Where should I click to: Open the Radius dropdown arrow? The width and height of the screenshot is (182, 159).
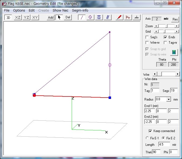169,99
